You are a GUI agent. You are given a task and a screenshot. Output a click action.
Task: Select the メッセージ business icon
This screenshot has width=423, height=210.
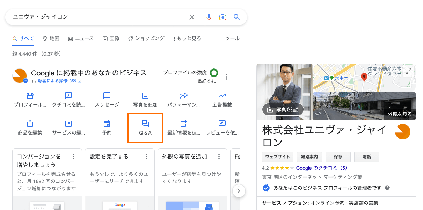(x=107, y=99)
